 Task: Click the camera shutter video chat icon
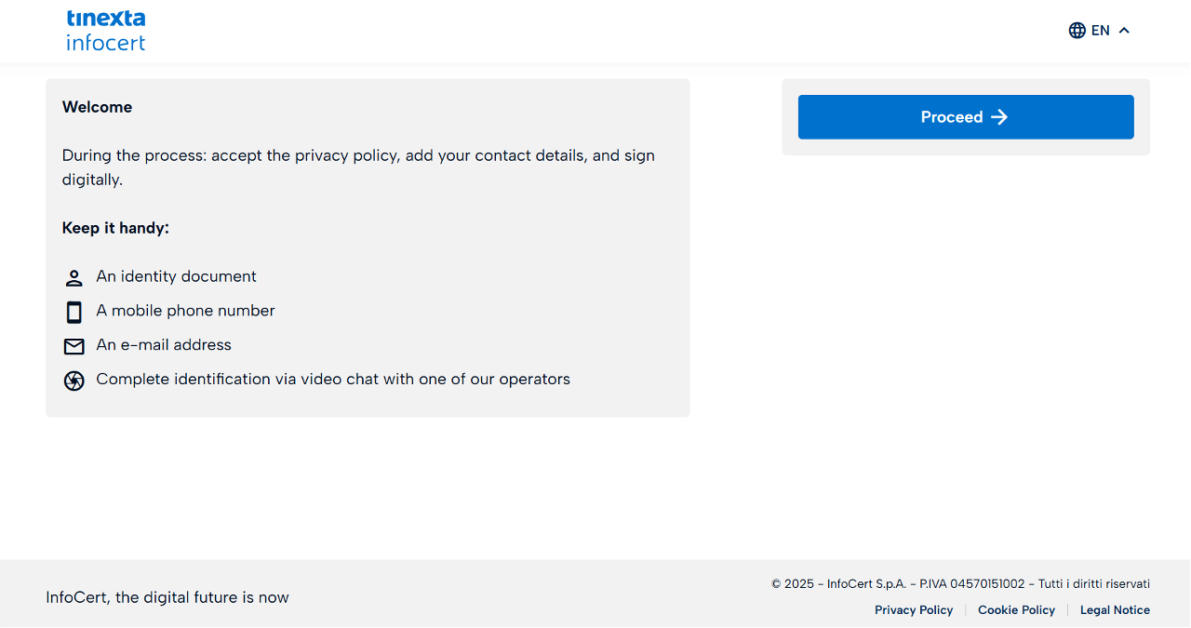pyautogui.click(x=74, y=381)
